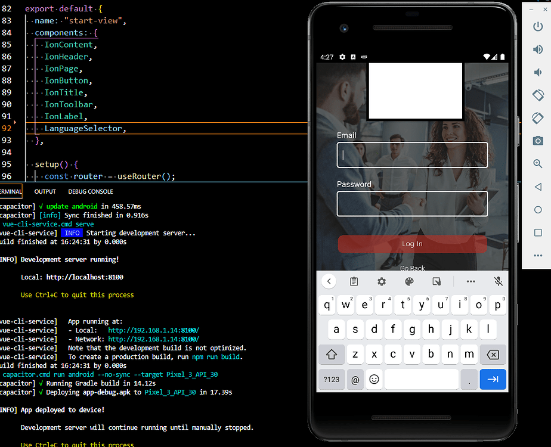Toggle the Shift key on the keyboard
551x447 pixels.
click(332, 354)
